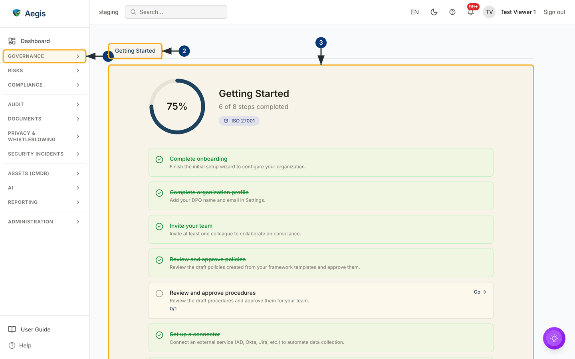This screenshot has height=359, width=575.
Task: Open the Getting Started tab
Action: point(135,51)
